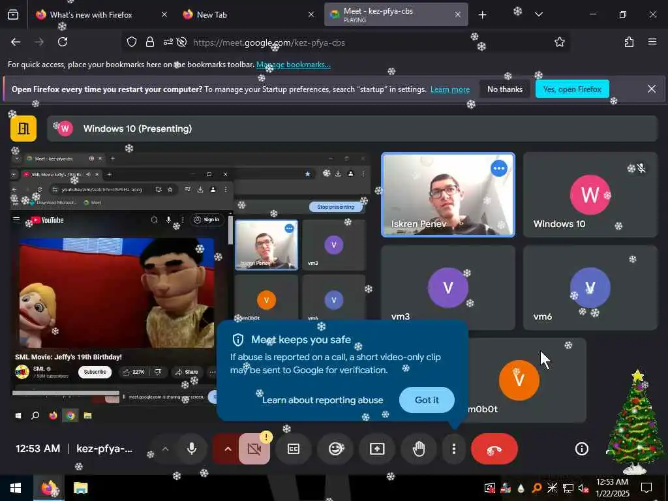Viewport: 668px width, 501px height.
Task: Open Windows Start menu
Action: pos(16,488)
